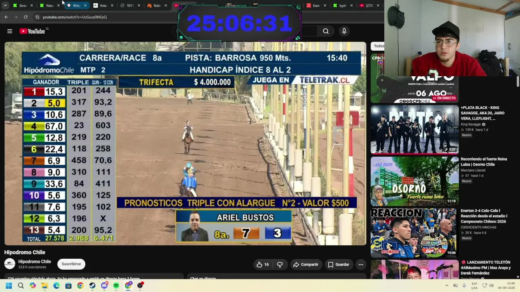Select the 'Todos' filter chip
This screenshot has width=520, height=292.
(378, 46)
